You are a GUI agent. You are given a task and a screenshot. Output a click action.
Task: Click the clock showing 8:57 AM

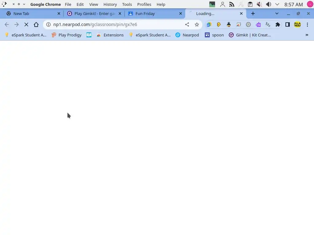[x=293, y=4]
